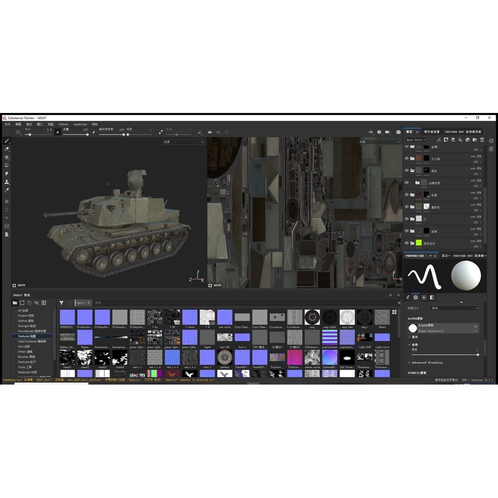This screenshot has width=498, height=498.
Task: Add a new paint layer
Action: pos(453,140)
